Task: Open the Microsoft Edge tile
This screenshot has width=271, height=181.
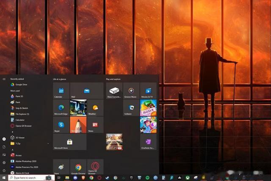Action: (x=61, y=108)
